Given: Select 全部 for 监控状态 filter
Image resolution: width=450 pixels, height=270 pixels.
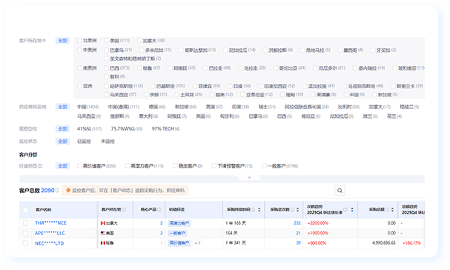Looking at the screenshot, I should click(x=62, y=142).
